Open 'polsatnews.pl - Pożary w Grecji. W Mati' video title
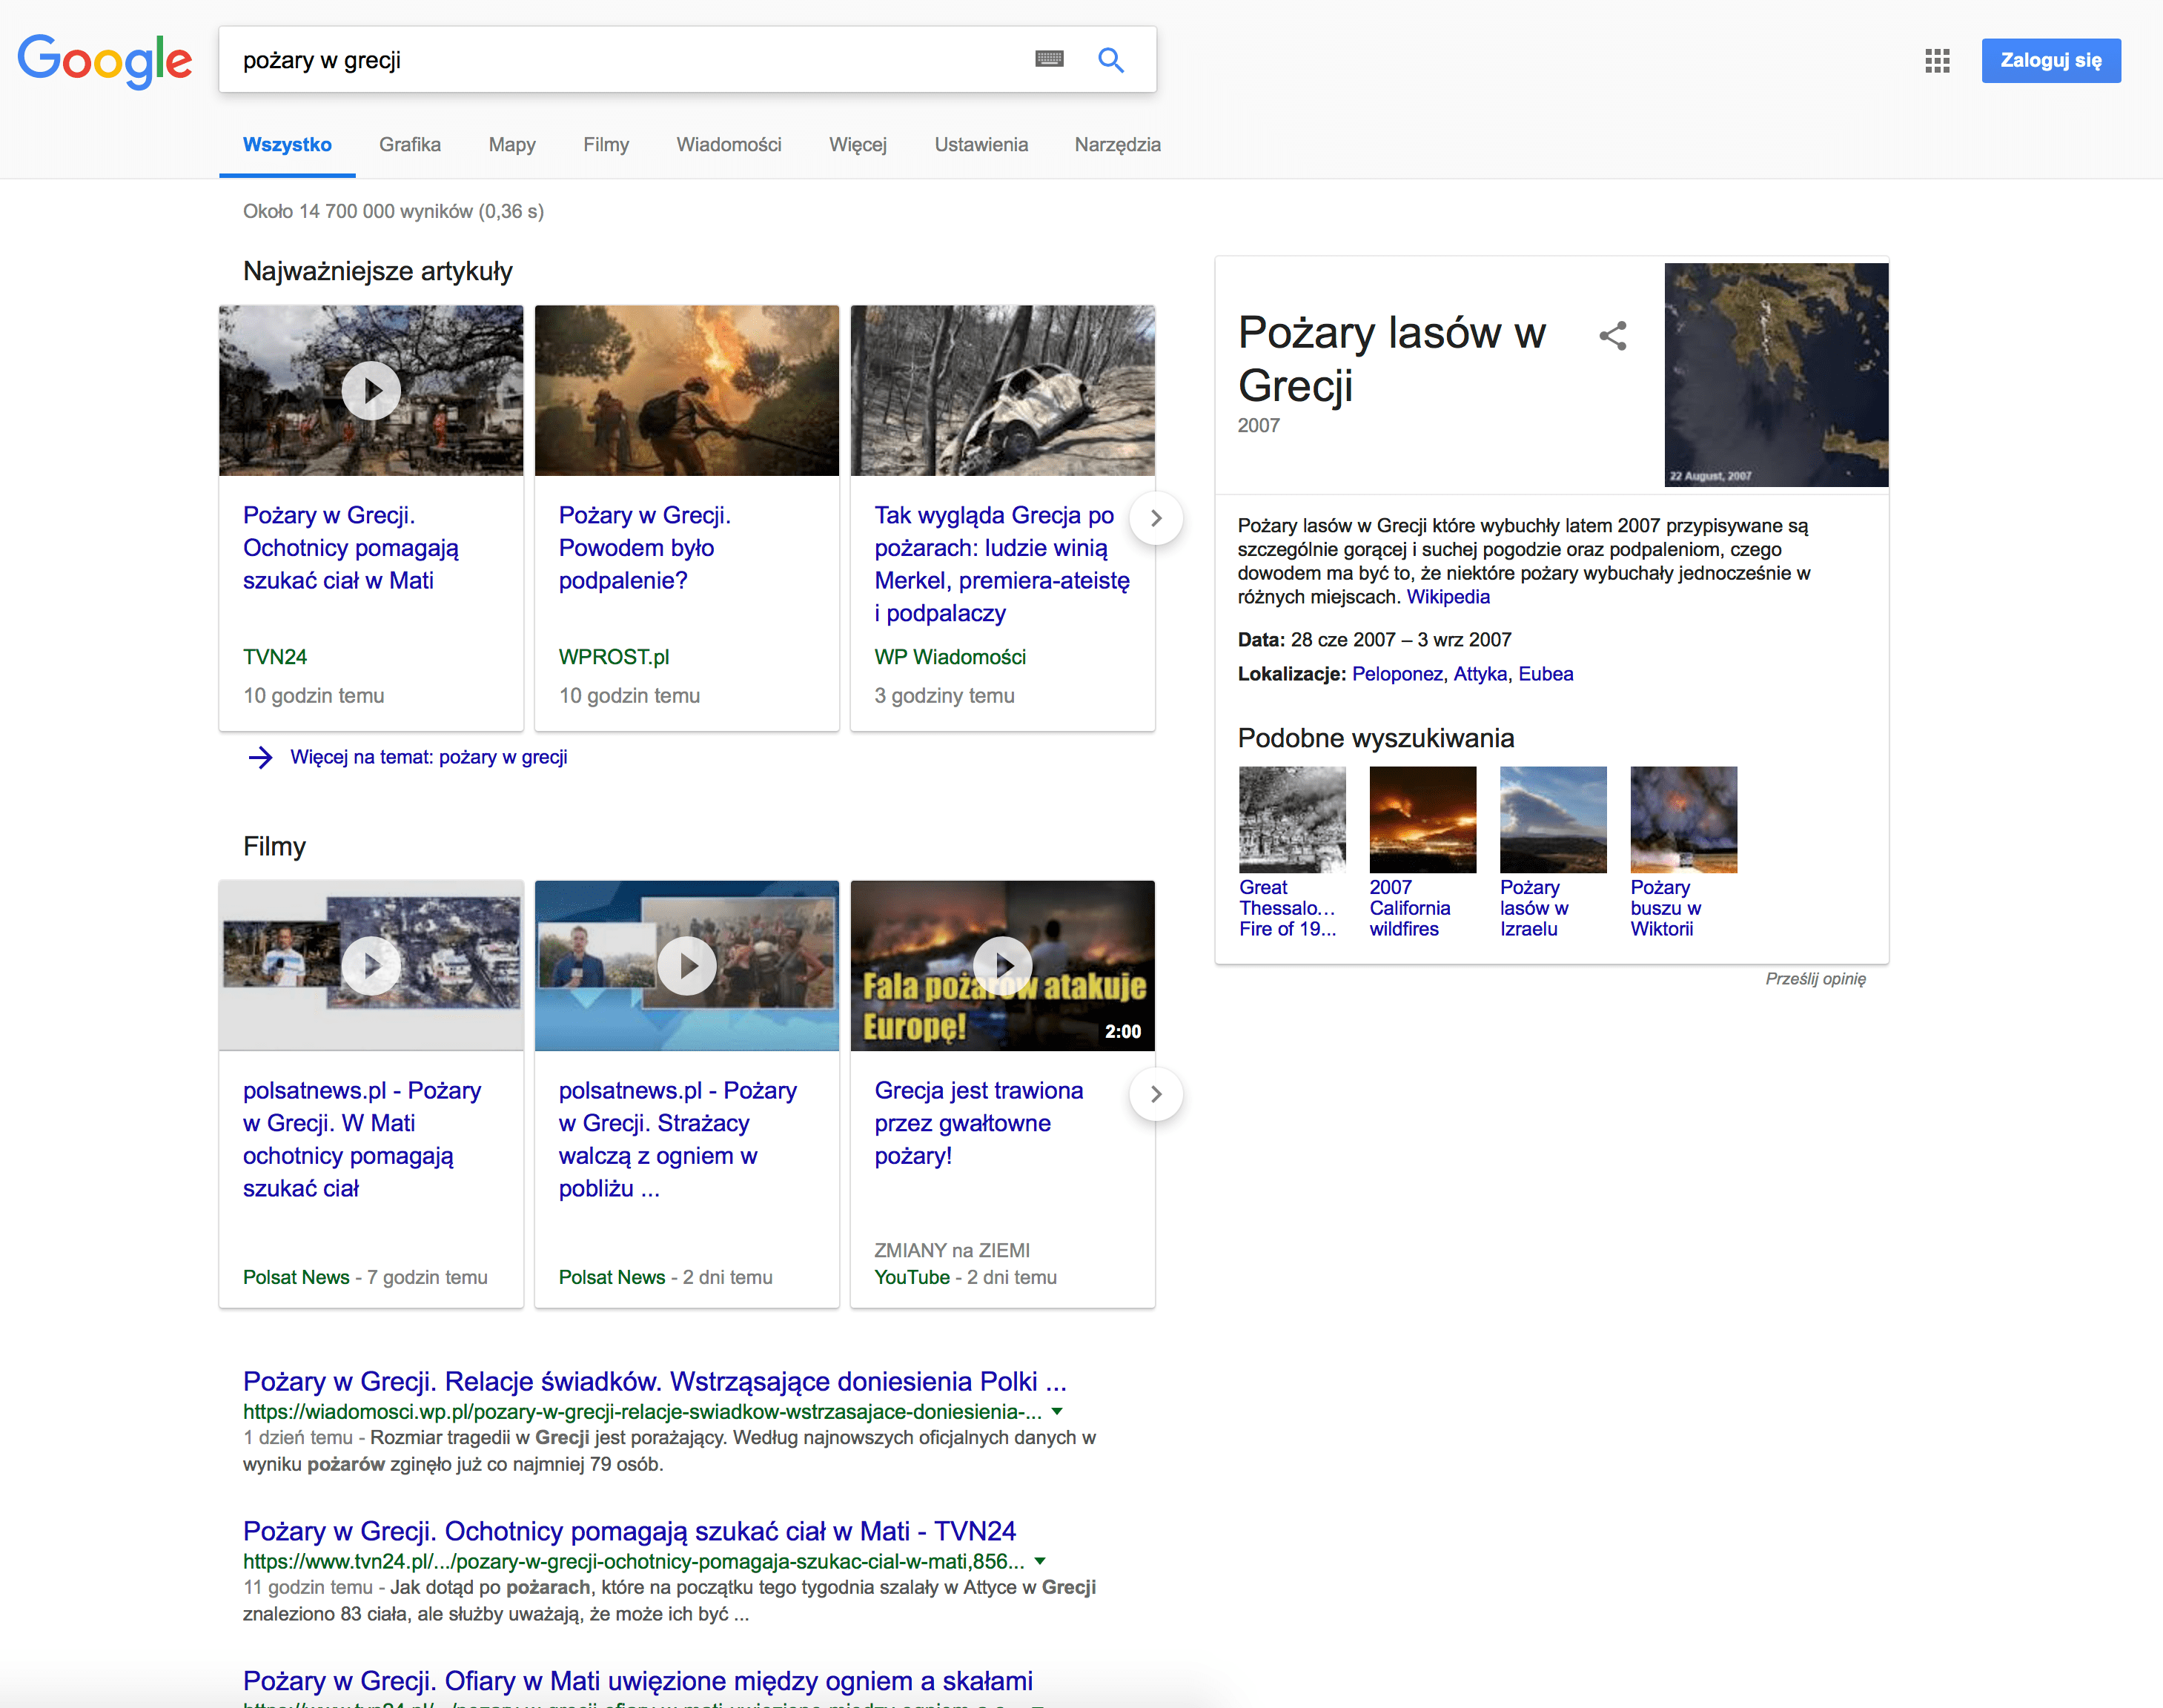Image resolution: width=2163 pixels, height=1708 pixels. [x=362, y=1139]
